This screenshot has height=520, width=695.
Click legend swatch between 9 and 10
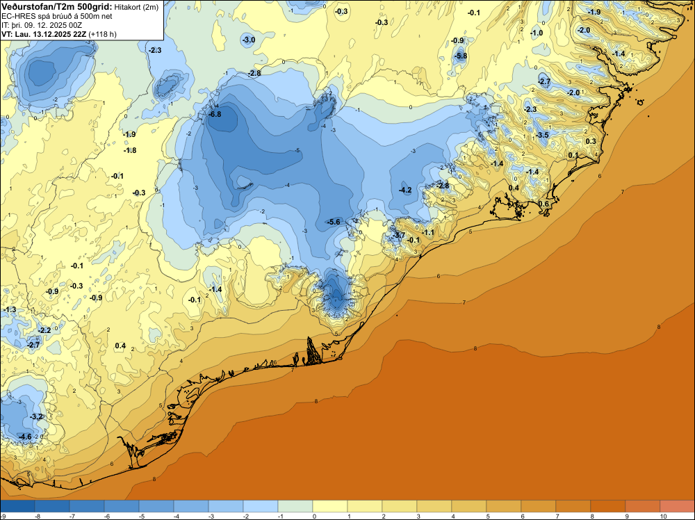pos(643,506)
